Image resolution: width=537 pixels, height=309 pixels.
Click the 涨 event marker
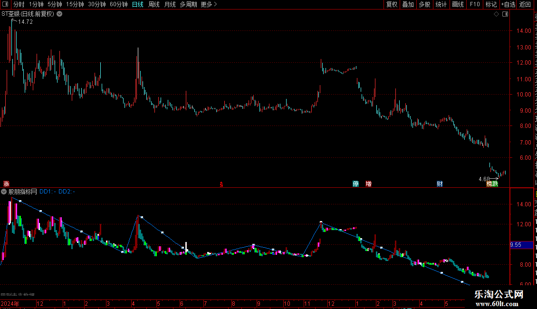pos(6,184)
